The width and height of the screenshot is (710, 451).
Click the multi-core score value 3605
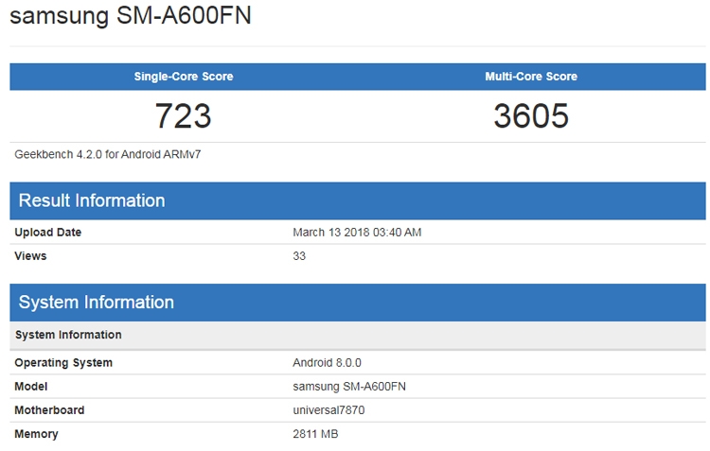(x=531, y=115)
